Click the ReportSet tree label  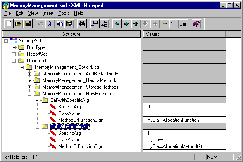[37, 54]
